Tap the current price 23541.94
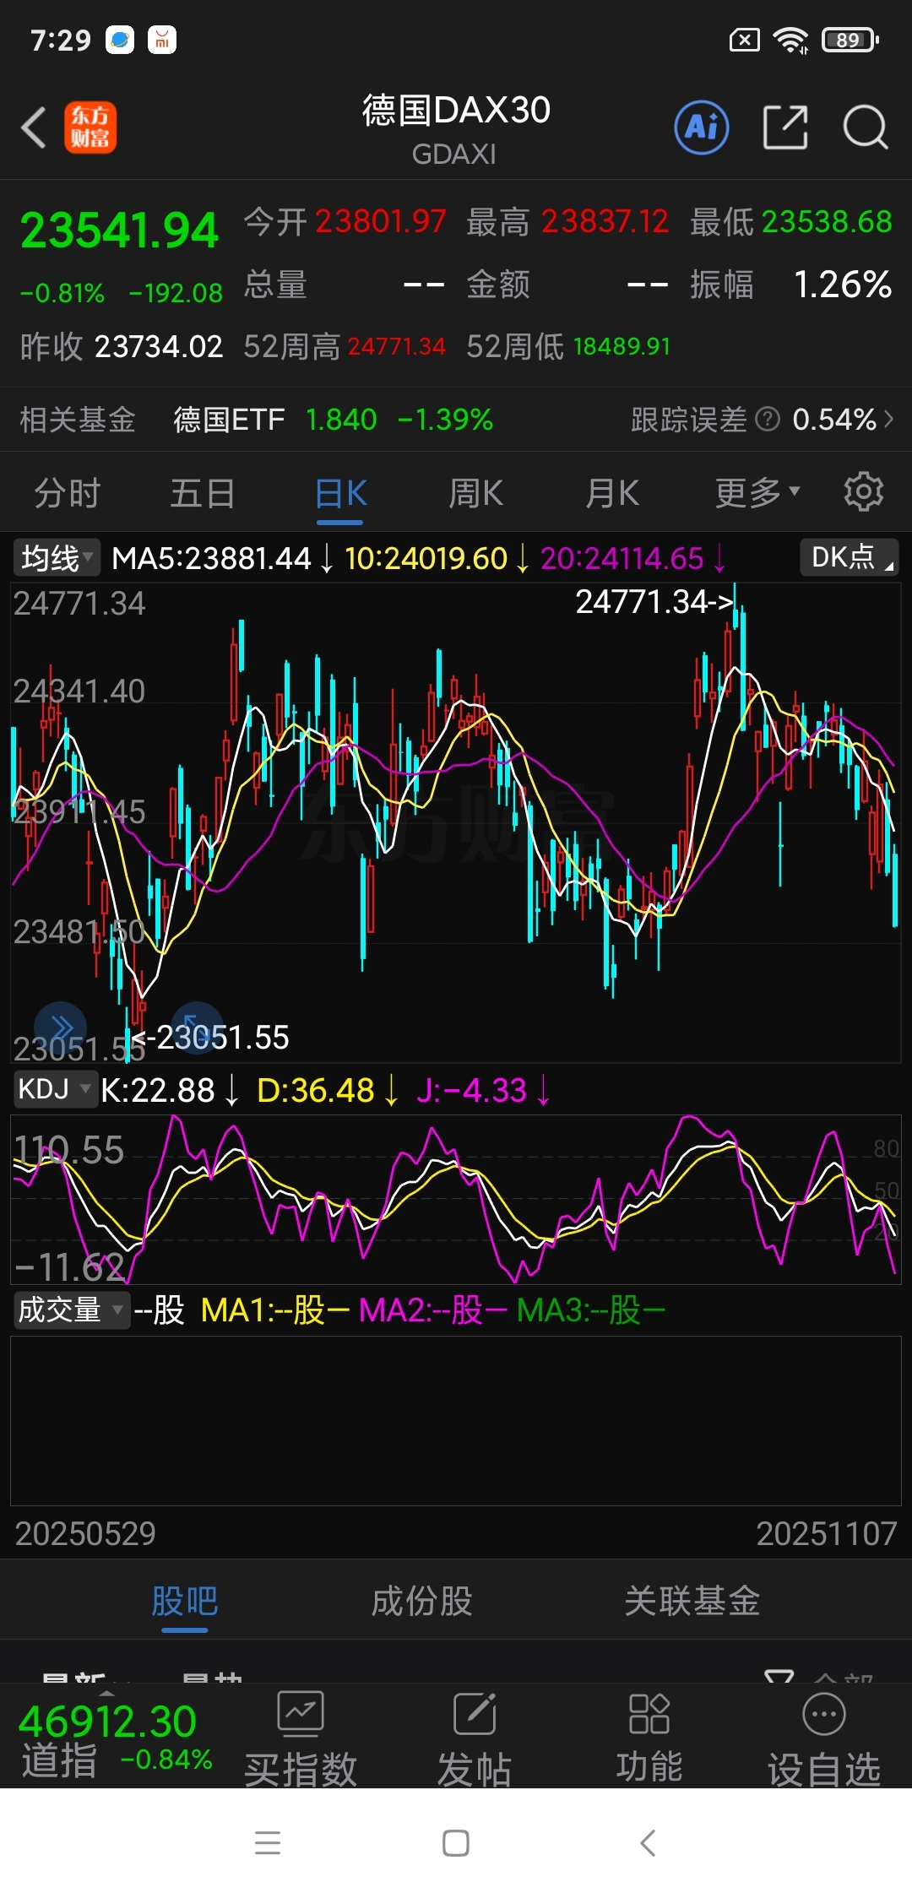Viewport: 912px width, 1898px height. pos(119,230)
